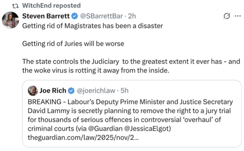
Task: Open Joe Rich's display name
Action: pos(52,91)
